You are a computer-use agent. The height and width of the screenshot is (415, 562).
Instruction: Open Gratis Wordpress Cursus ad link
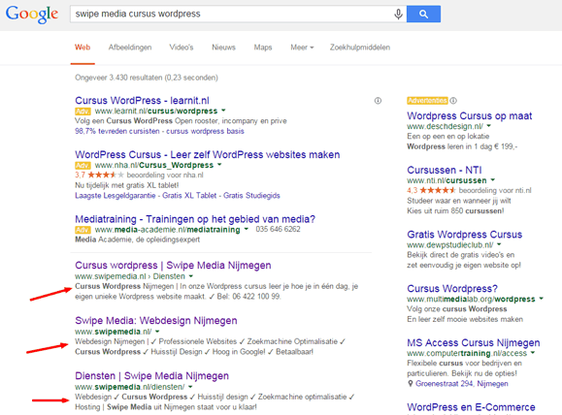pyautogui.click(x=465, y=235)
